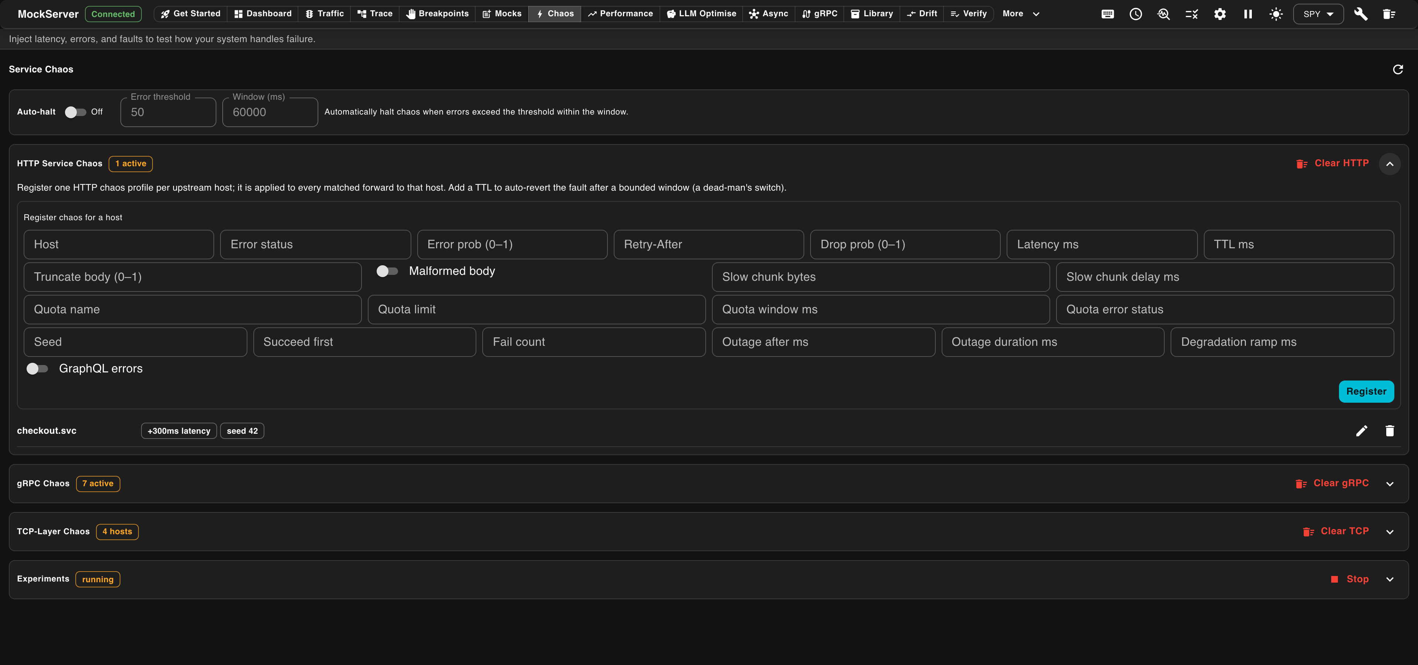Open the Verify tab
The image size is (1418, 665).
pyautogui.click(x=969, y=14)
